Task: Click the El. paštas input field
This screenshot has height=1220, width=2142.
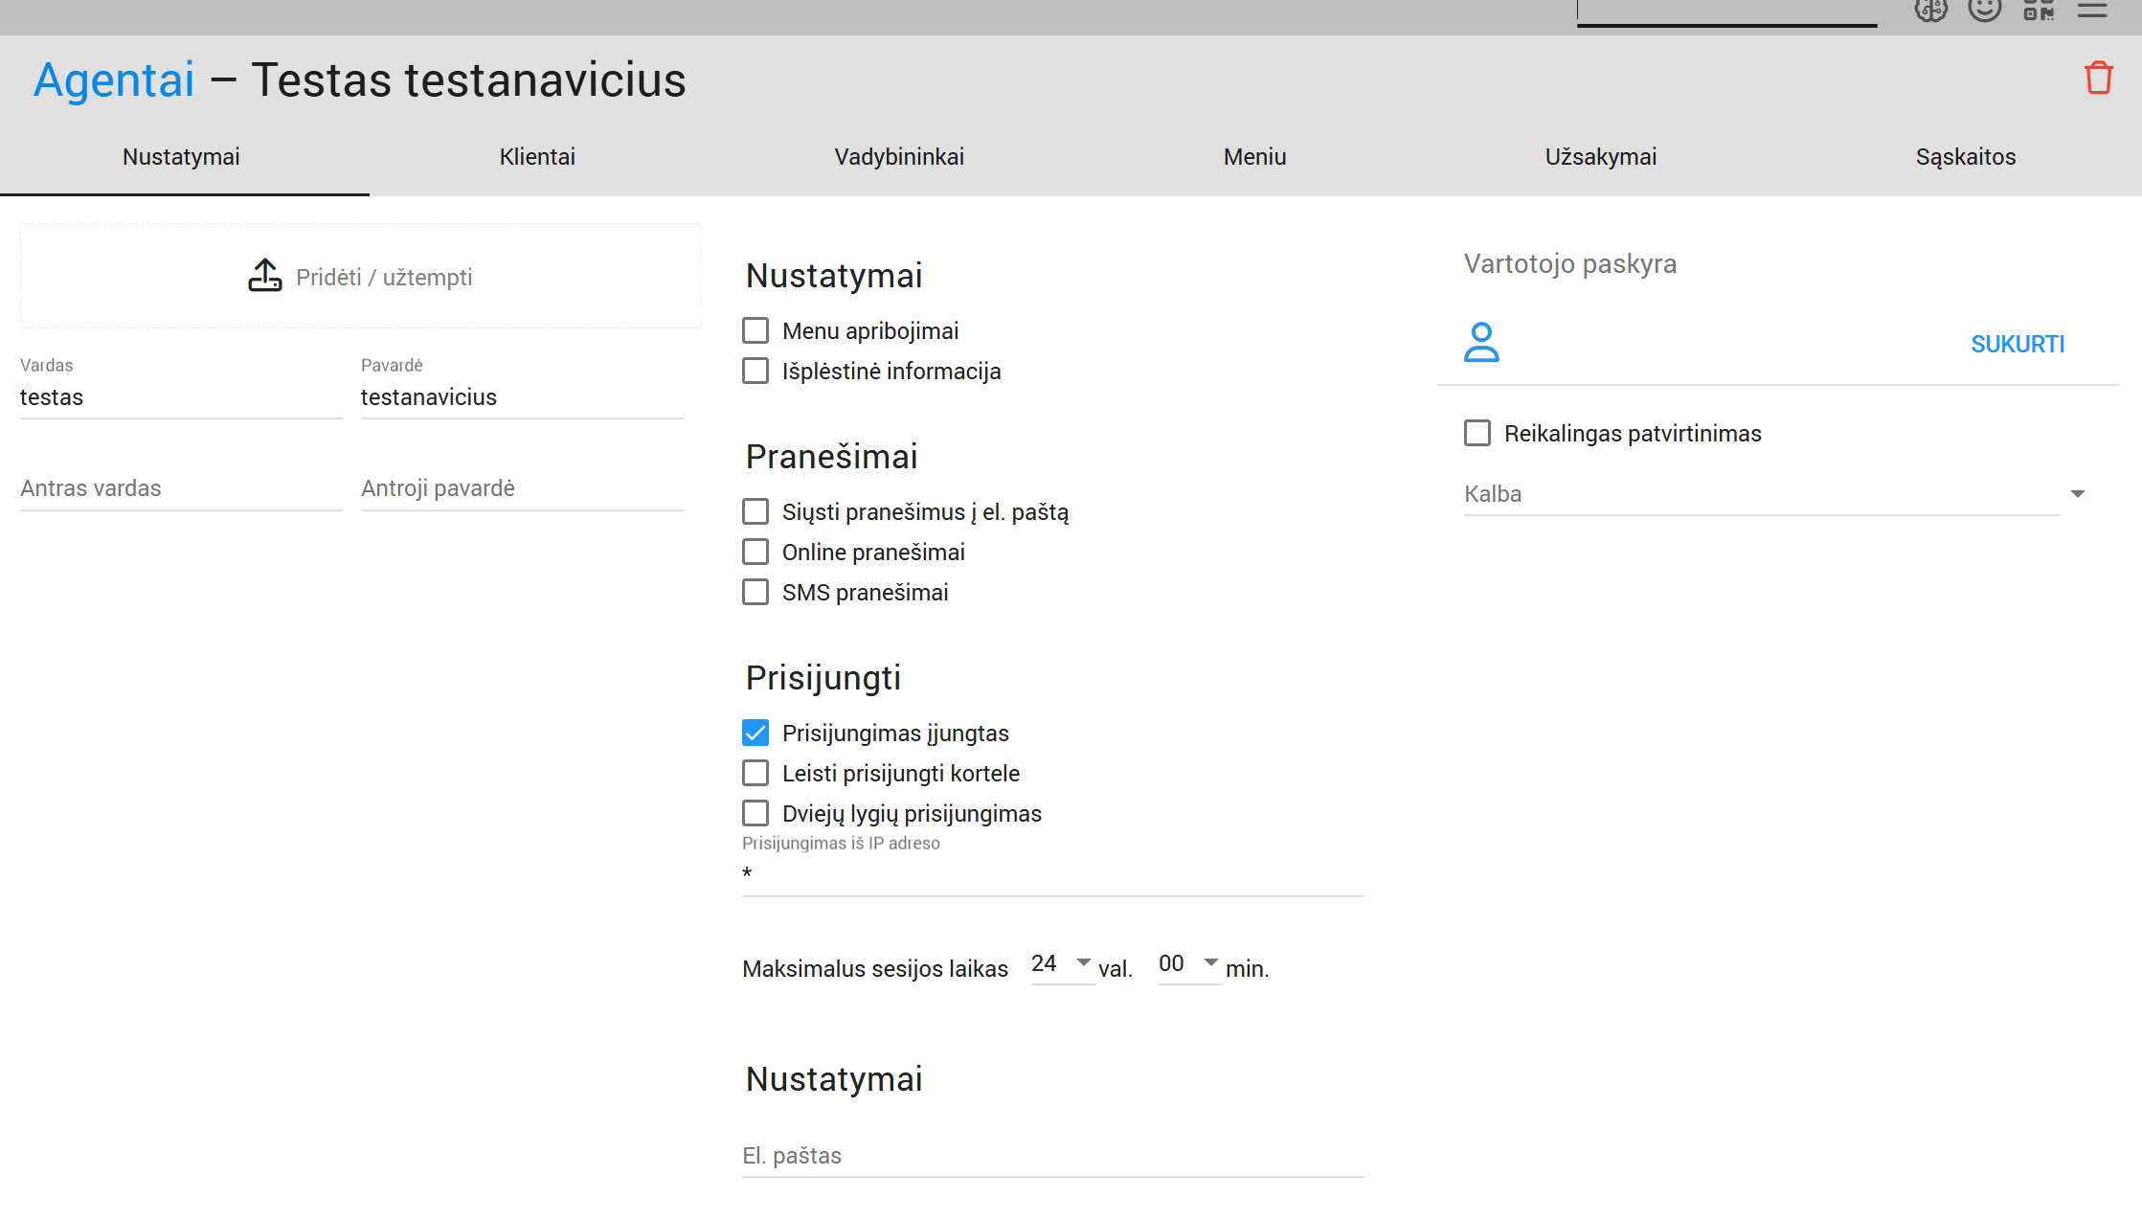Action: pos(1052,1156)
